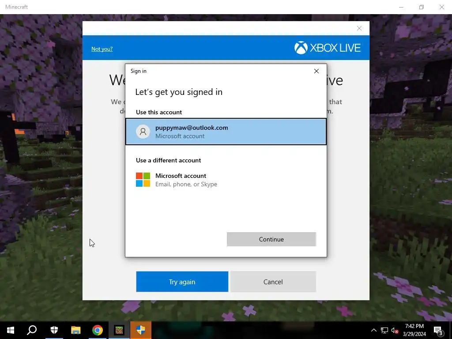Click the Xbox Live logo
Screen dimensions: 452x339
328,48
